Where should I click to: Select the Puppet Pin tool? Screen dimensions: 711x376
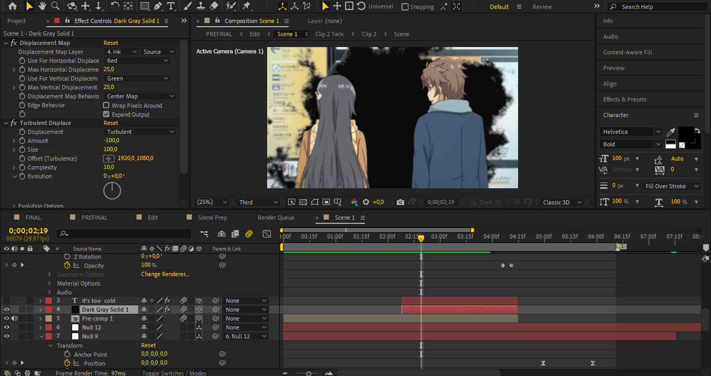click(246, 6)
